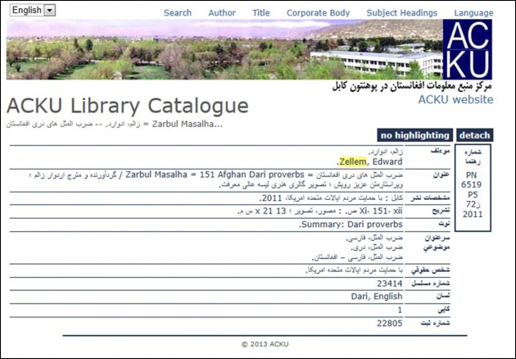Open the Language menu link

click(x=473, y=13)
